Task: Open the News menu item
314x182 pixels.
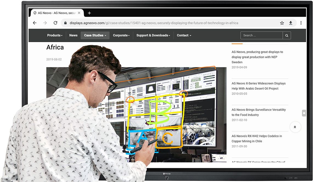Action: [x=73, y=35]
